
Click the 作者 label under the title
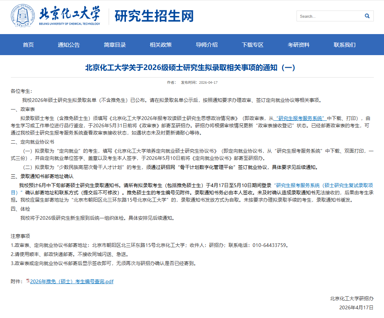pos(171,83)
